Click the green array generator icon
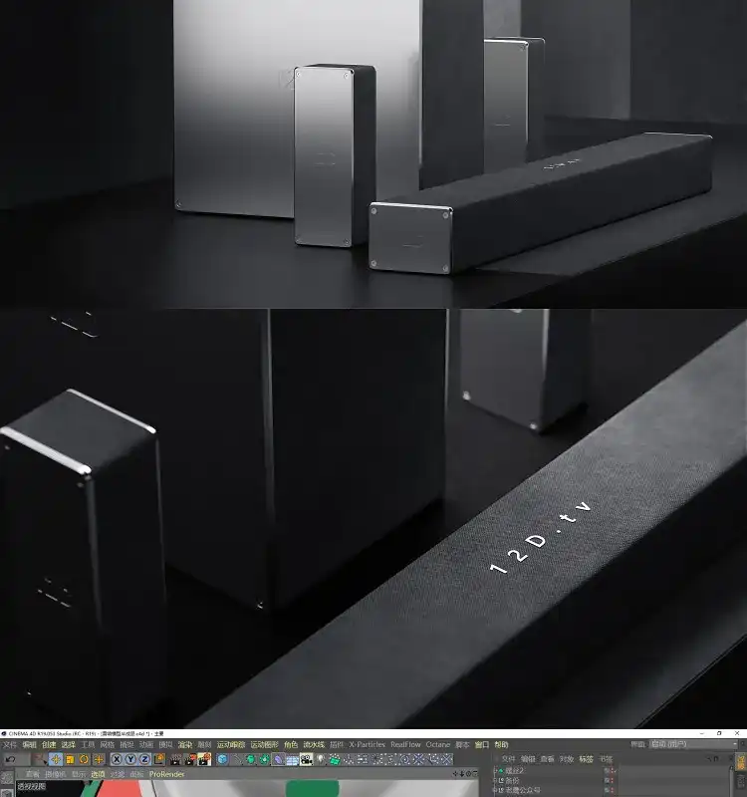Image resolution: width=747 pixels, height=797 pixels. 265,759
